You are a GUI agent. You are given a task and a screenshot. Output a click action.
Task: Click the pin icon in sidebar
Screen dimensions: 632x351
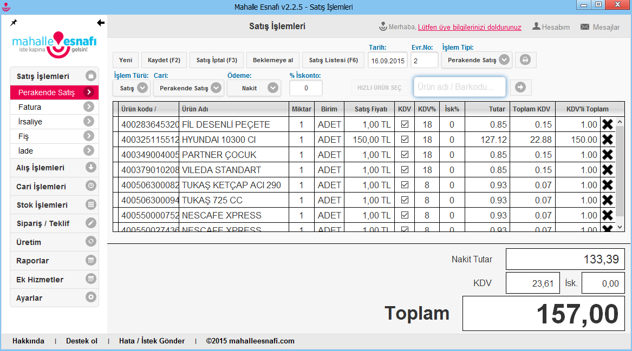coord(14,23)
